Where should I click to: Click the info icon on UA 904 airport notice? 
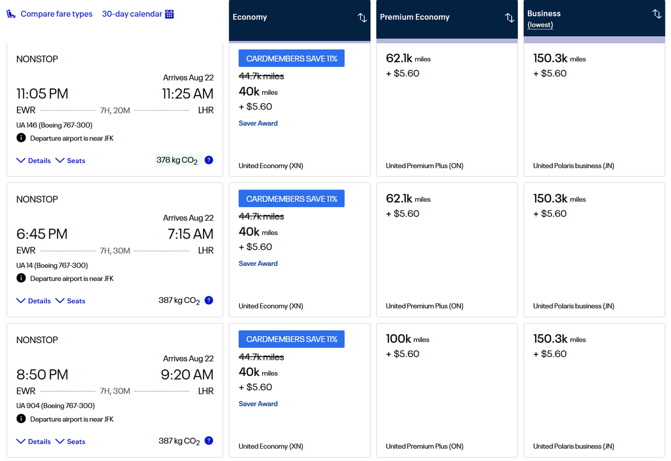click(x=21, y=418)
